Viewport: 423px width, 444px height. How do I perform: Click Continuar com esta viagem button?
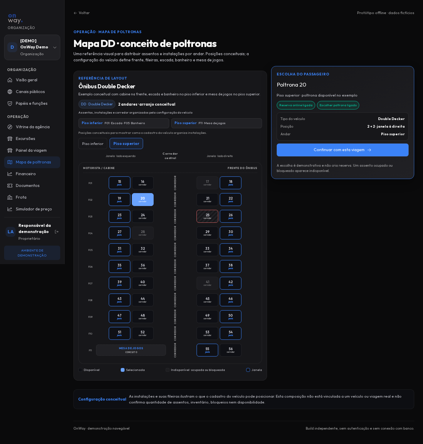(x=343, y=150)
